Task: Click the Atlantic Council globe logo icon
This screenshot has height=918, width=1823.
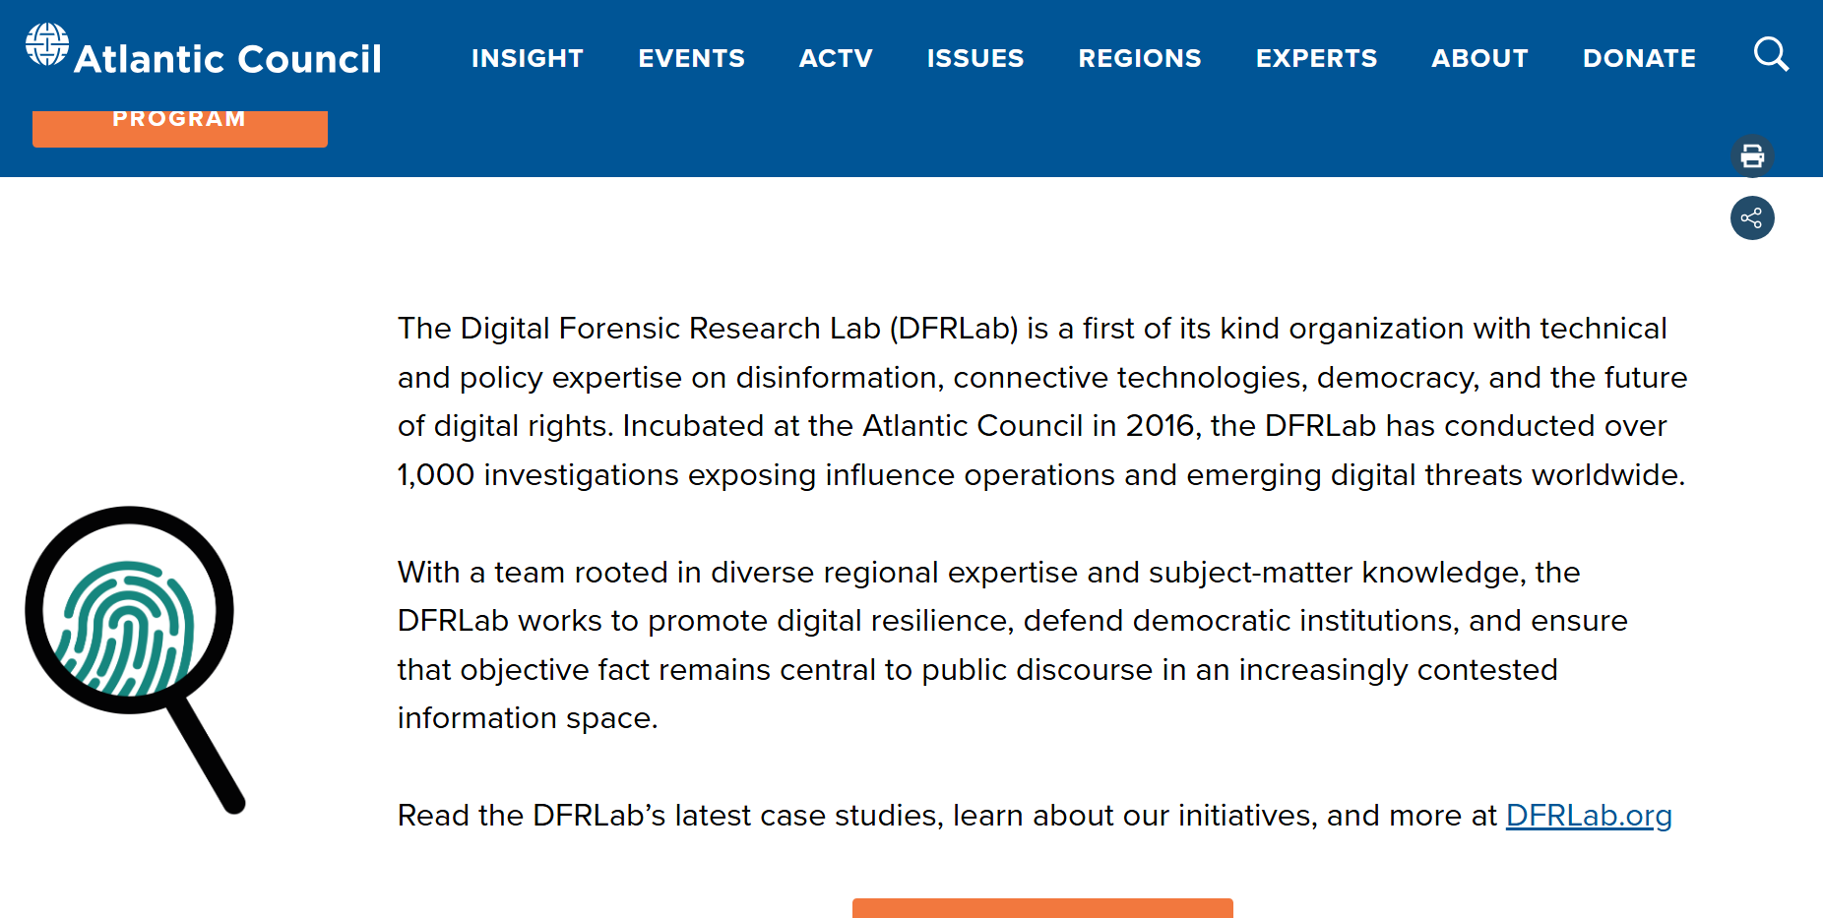Action: pos(46,45)
